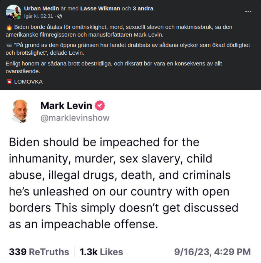Click the Abc icon beside the quote
This screenshot has height=263, width=261.
click(9, 45)
